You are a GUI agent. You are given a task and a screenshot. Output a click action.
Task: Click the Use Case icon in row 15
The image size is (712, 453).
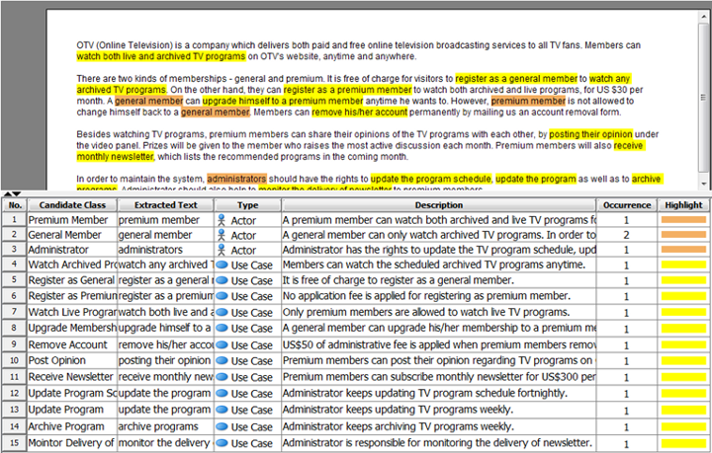pos(222,443)
